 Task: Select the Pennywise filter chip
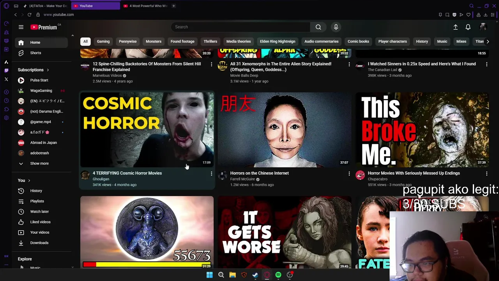tap(128, 41)
